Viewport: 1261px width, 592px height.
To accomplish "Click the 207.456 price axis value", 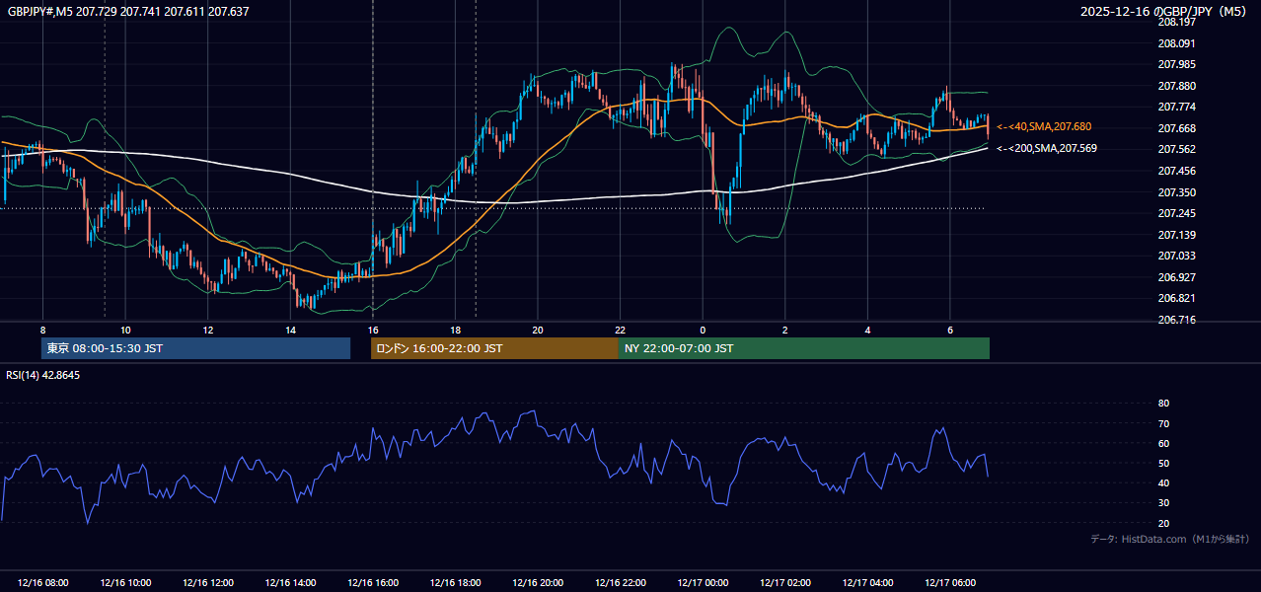I will (x=1176, y=171).
